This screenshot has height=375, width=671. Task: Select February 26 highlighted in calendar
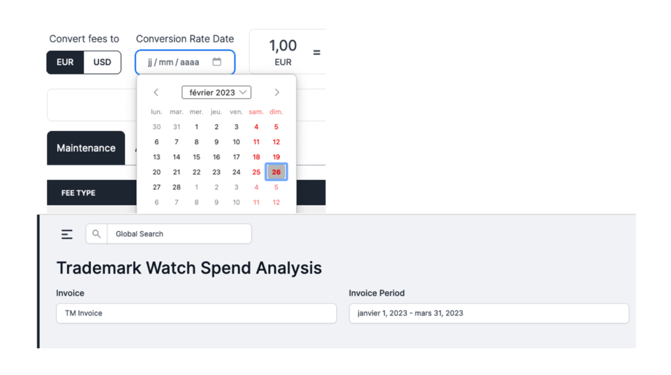pyautogui.click(x=277, y=172)
